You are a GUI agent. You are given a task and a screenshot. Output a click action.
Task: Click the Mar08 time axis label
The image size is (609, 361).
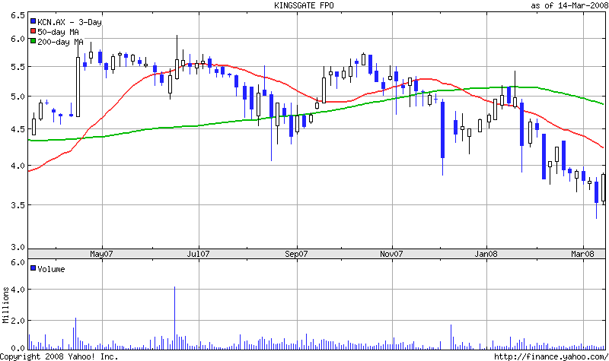point(583,253)
